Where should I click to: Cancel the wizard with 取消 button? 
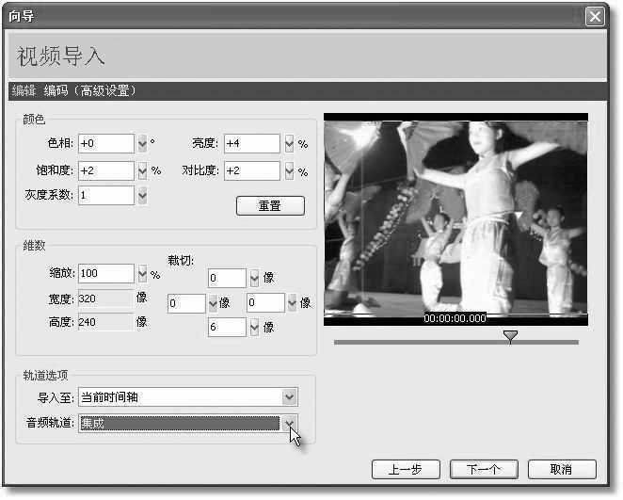click(x=562, y=469)
